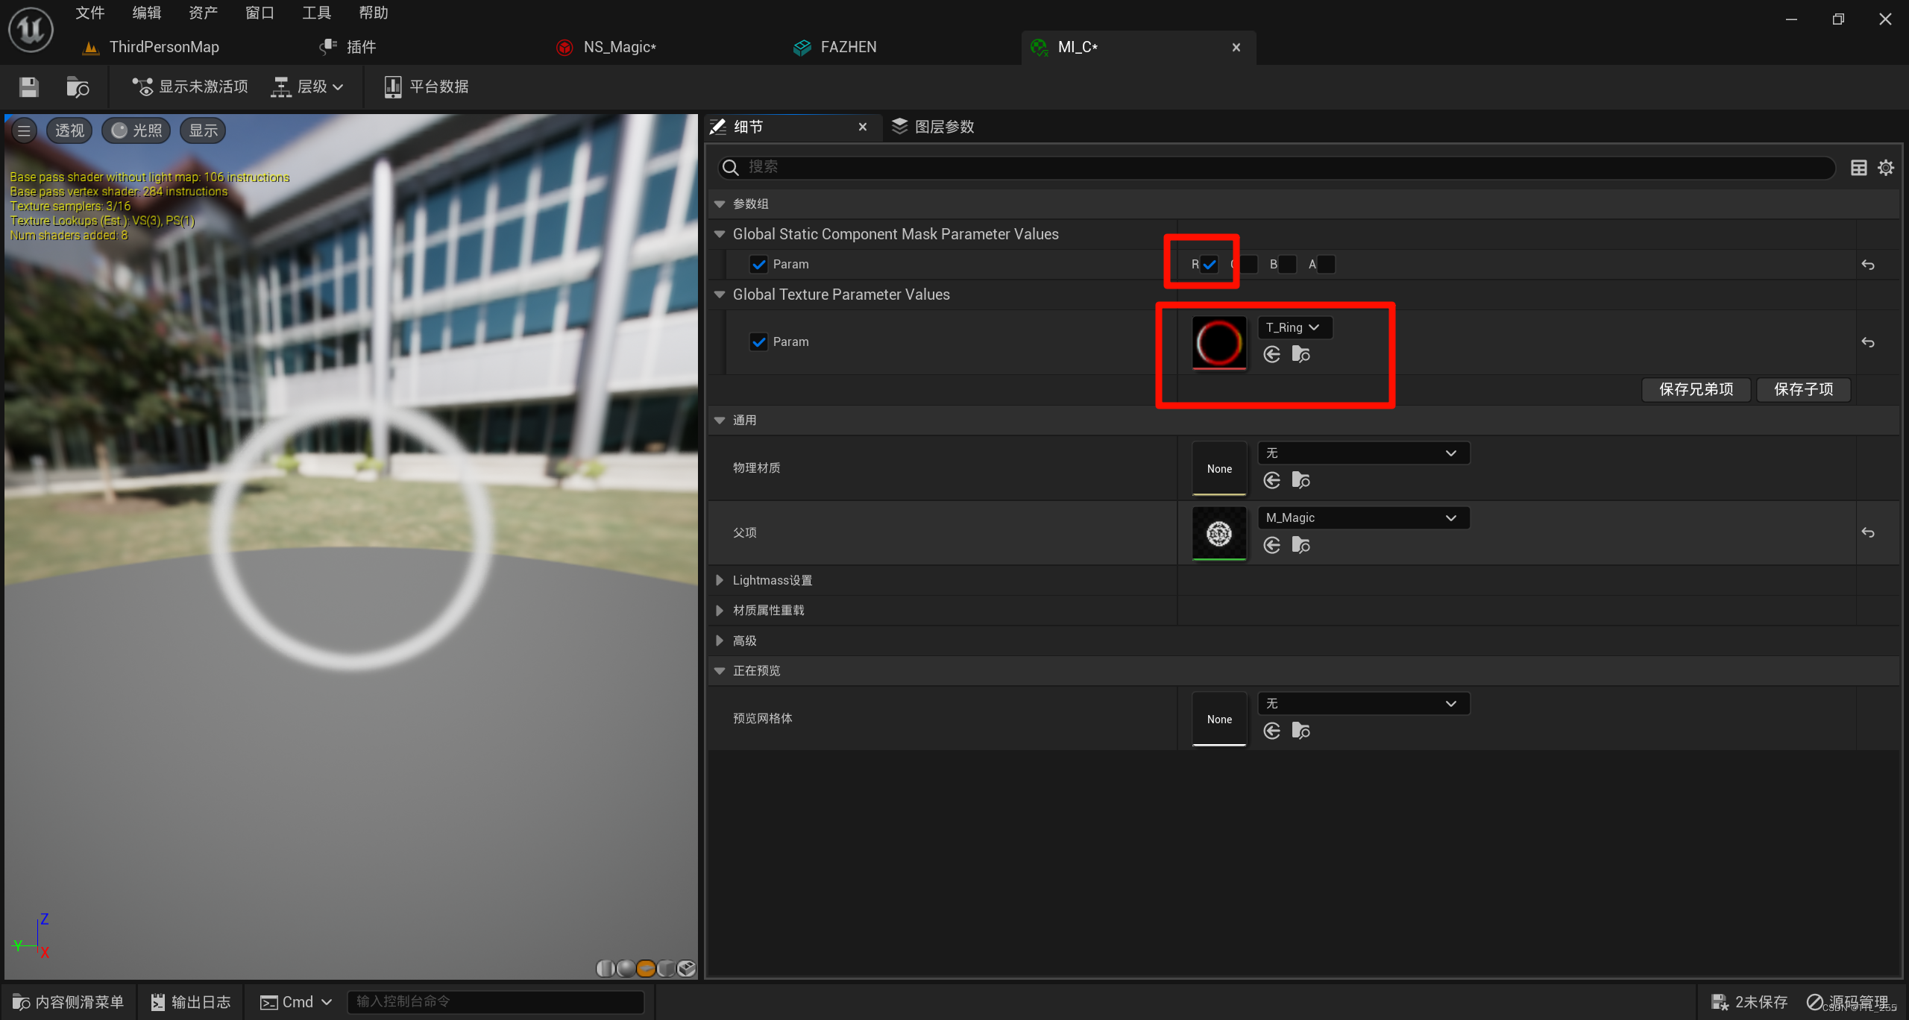Viewport: 1909px width, 1020px height.
Task: Click the 保存兄弟项 button
Action: pos(1696,389)
